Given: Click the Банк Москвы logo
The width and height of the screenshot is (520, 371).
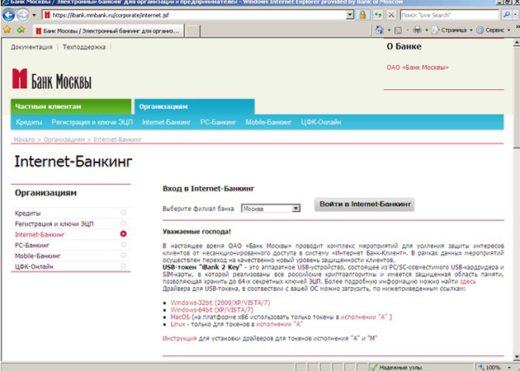Looking at the screenshot, I should tap(52, 79).
